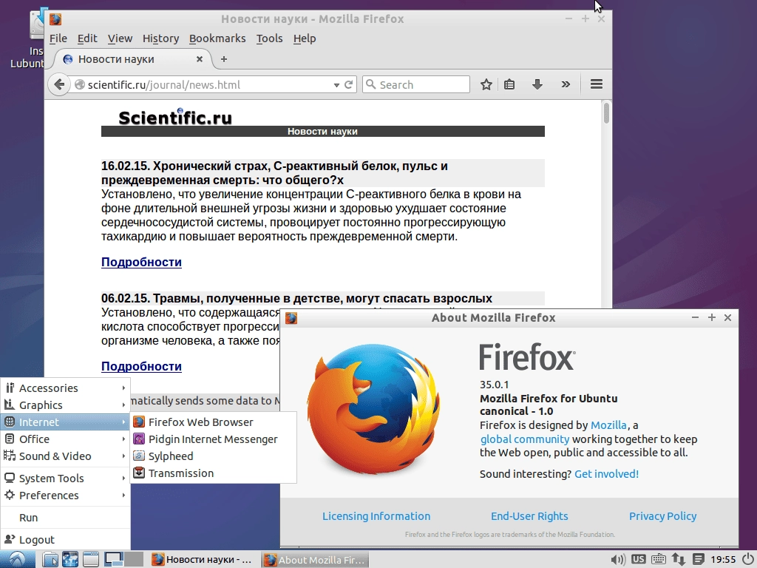757x568 pixels.
Task: Switch to Новости науки taskbar window button
Action: coord(203,560)
